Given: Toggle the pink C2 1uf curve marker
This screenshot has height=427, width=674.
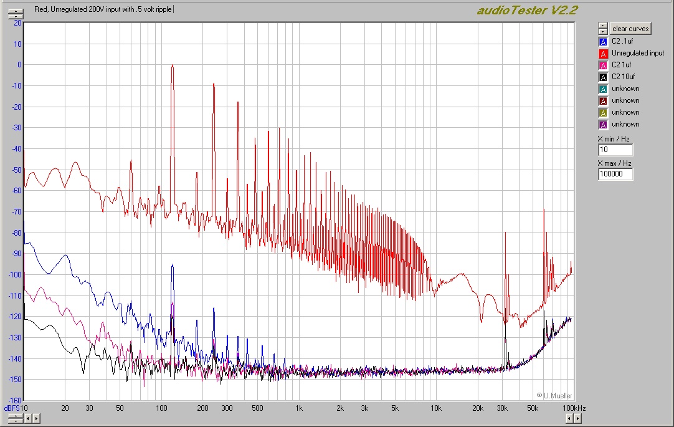Looking at the screenshot, I should (602, 65).
